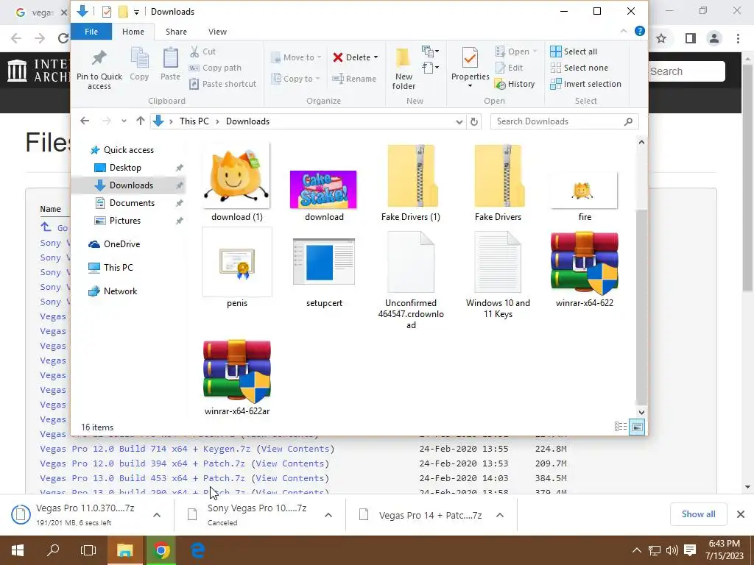The height and width of the screenshot is (565, 754).
Task: Select Network in navigation pane
Action: tap(120, 291)
